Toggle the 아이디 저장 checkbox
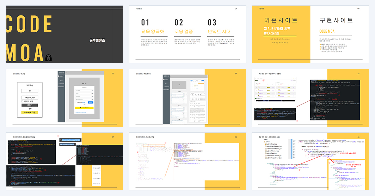This screenshot has width=375, height=196. point(22,101)
